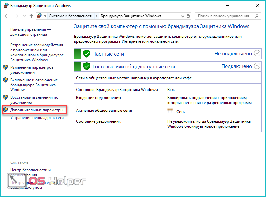Go up one level with the up arrow
The width and height of the screenshot is (266, 197).
coord(31,16)
